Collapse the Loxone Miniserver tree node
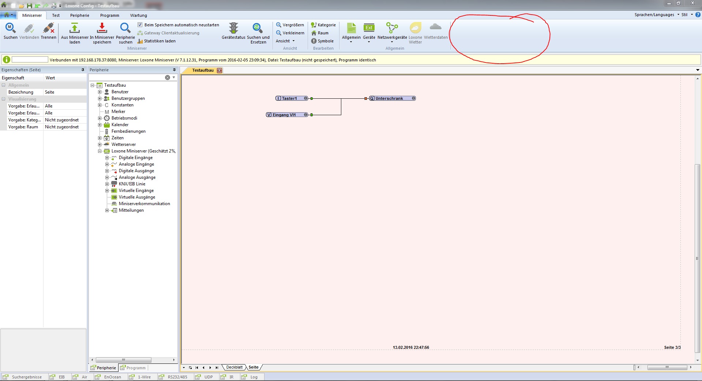Image resolution: width=702 pixels, height=381 pixels. pos(100,151)
